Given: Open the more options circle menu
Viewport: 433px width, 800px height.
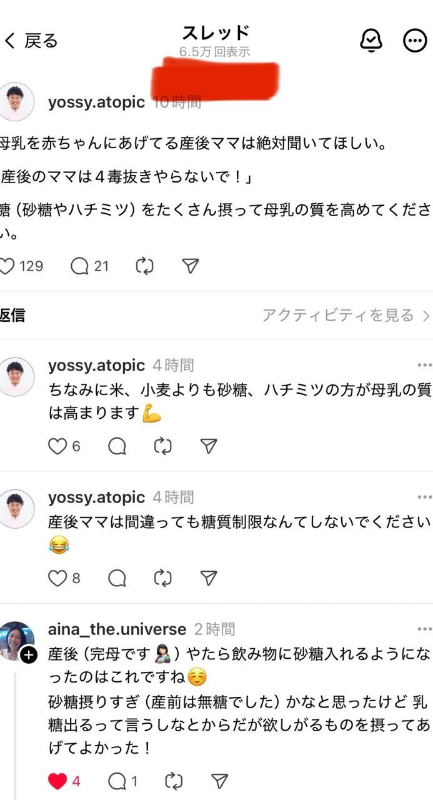Looking at the screenshot, I should tap(415, 41).
